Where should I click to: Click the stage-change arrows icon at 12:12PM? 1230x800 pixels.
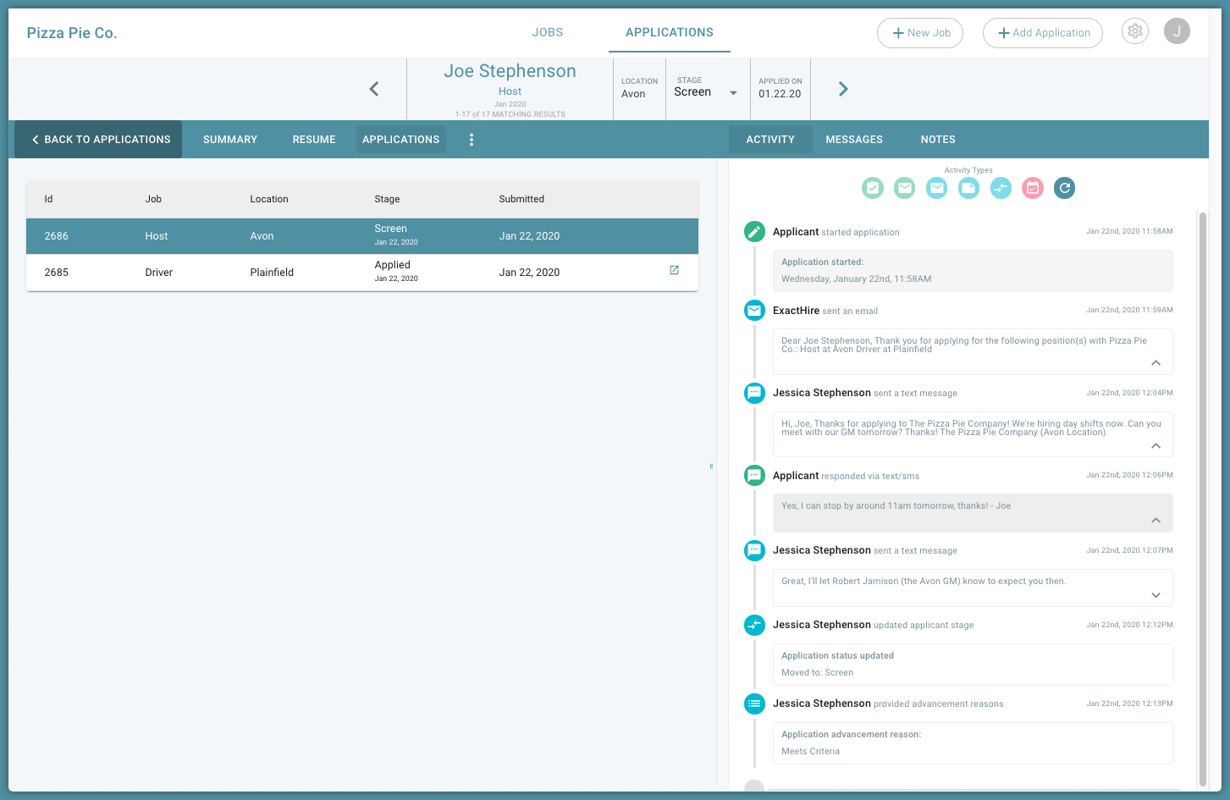click(x=754, y=625)
